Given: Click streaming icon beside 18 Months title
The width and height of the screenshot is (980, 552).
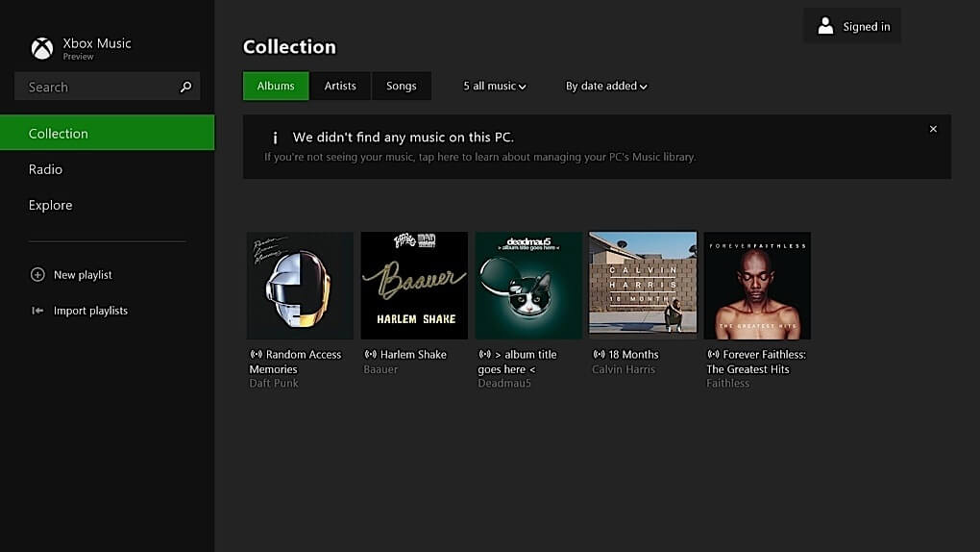Looking at the screenshot, I should coord(599,355).
